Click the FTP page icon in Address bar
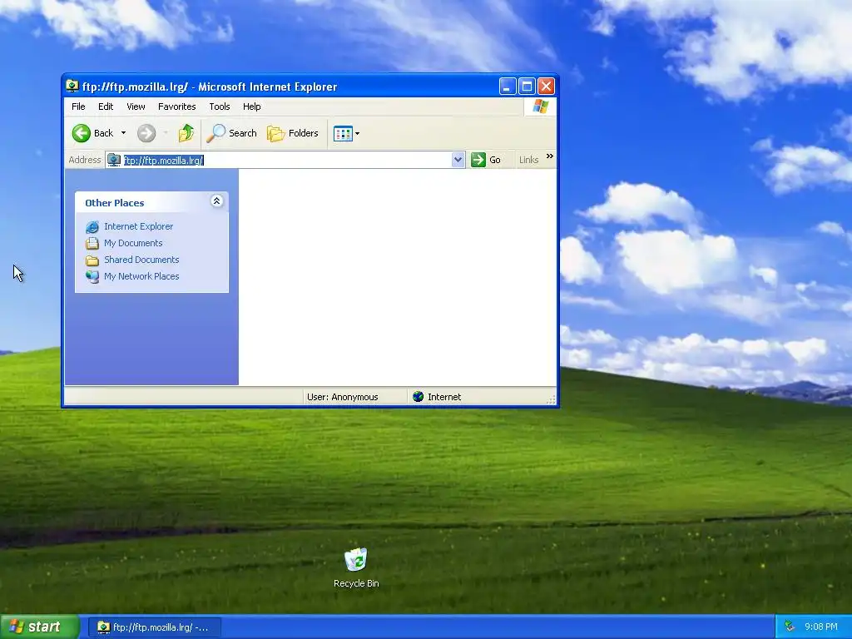Image resolution: width=852 pixels, height=639 pixels. coord(114,160)
